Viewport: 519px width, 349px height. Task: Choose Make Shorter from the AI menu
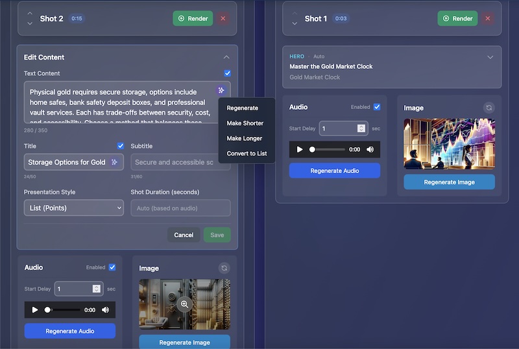click(x=245, y=123)
